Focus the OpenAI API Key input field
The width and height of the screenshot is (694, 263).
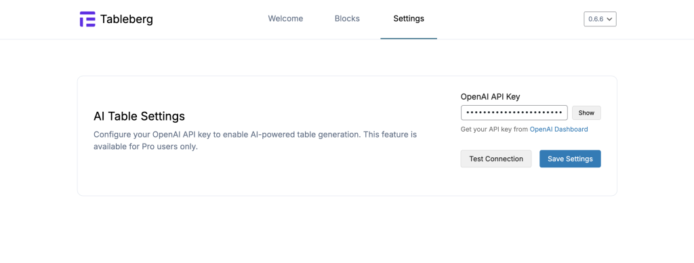pyautogui.click(x=514, y=113)
